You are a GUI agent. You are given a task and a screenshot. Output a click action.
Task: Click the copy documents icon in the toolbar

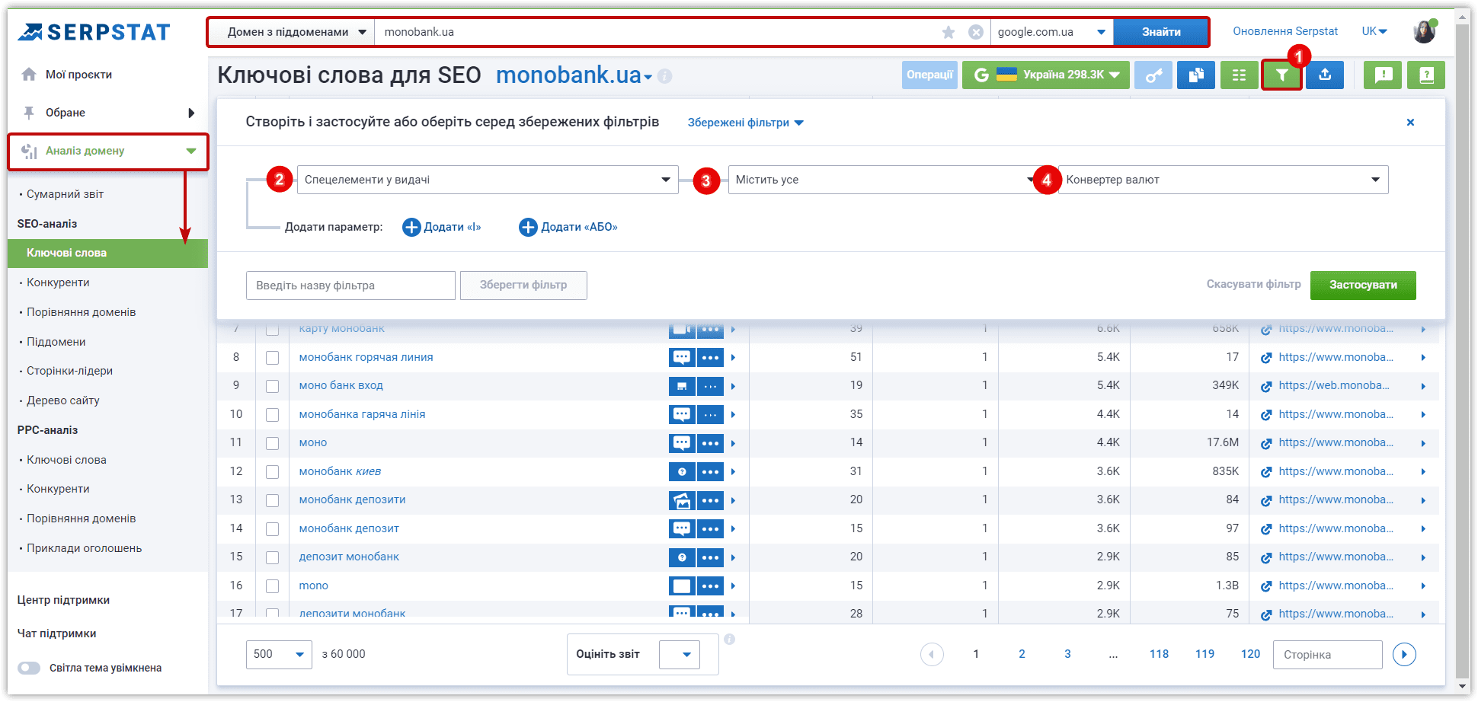1196,75
